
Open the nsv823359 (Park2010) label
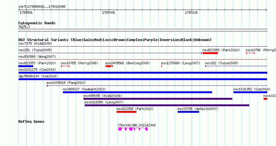(221, 50)
